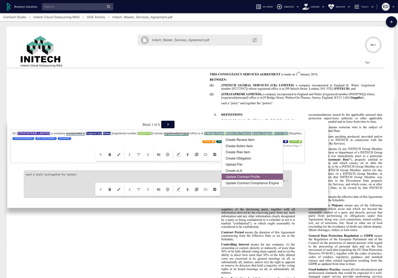The width and height of the screenshot is (398, 278).
Task: Go to next block with arrow button
Action: point(168,124)
